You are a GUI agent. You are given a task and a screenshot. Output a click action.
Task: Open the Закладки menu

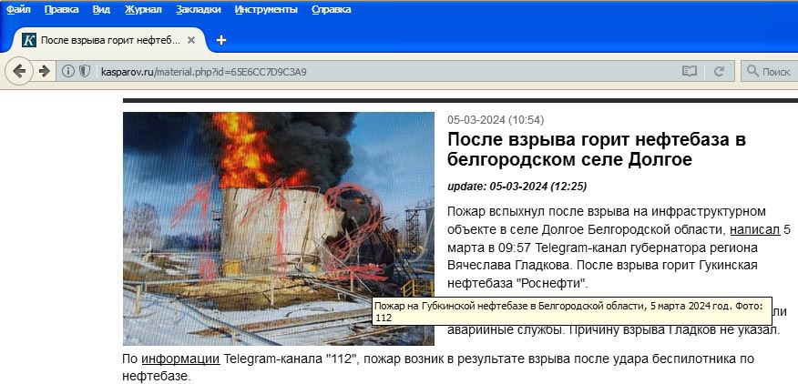pos(199,9)
